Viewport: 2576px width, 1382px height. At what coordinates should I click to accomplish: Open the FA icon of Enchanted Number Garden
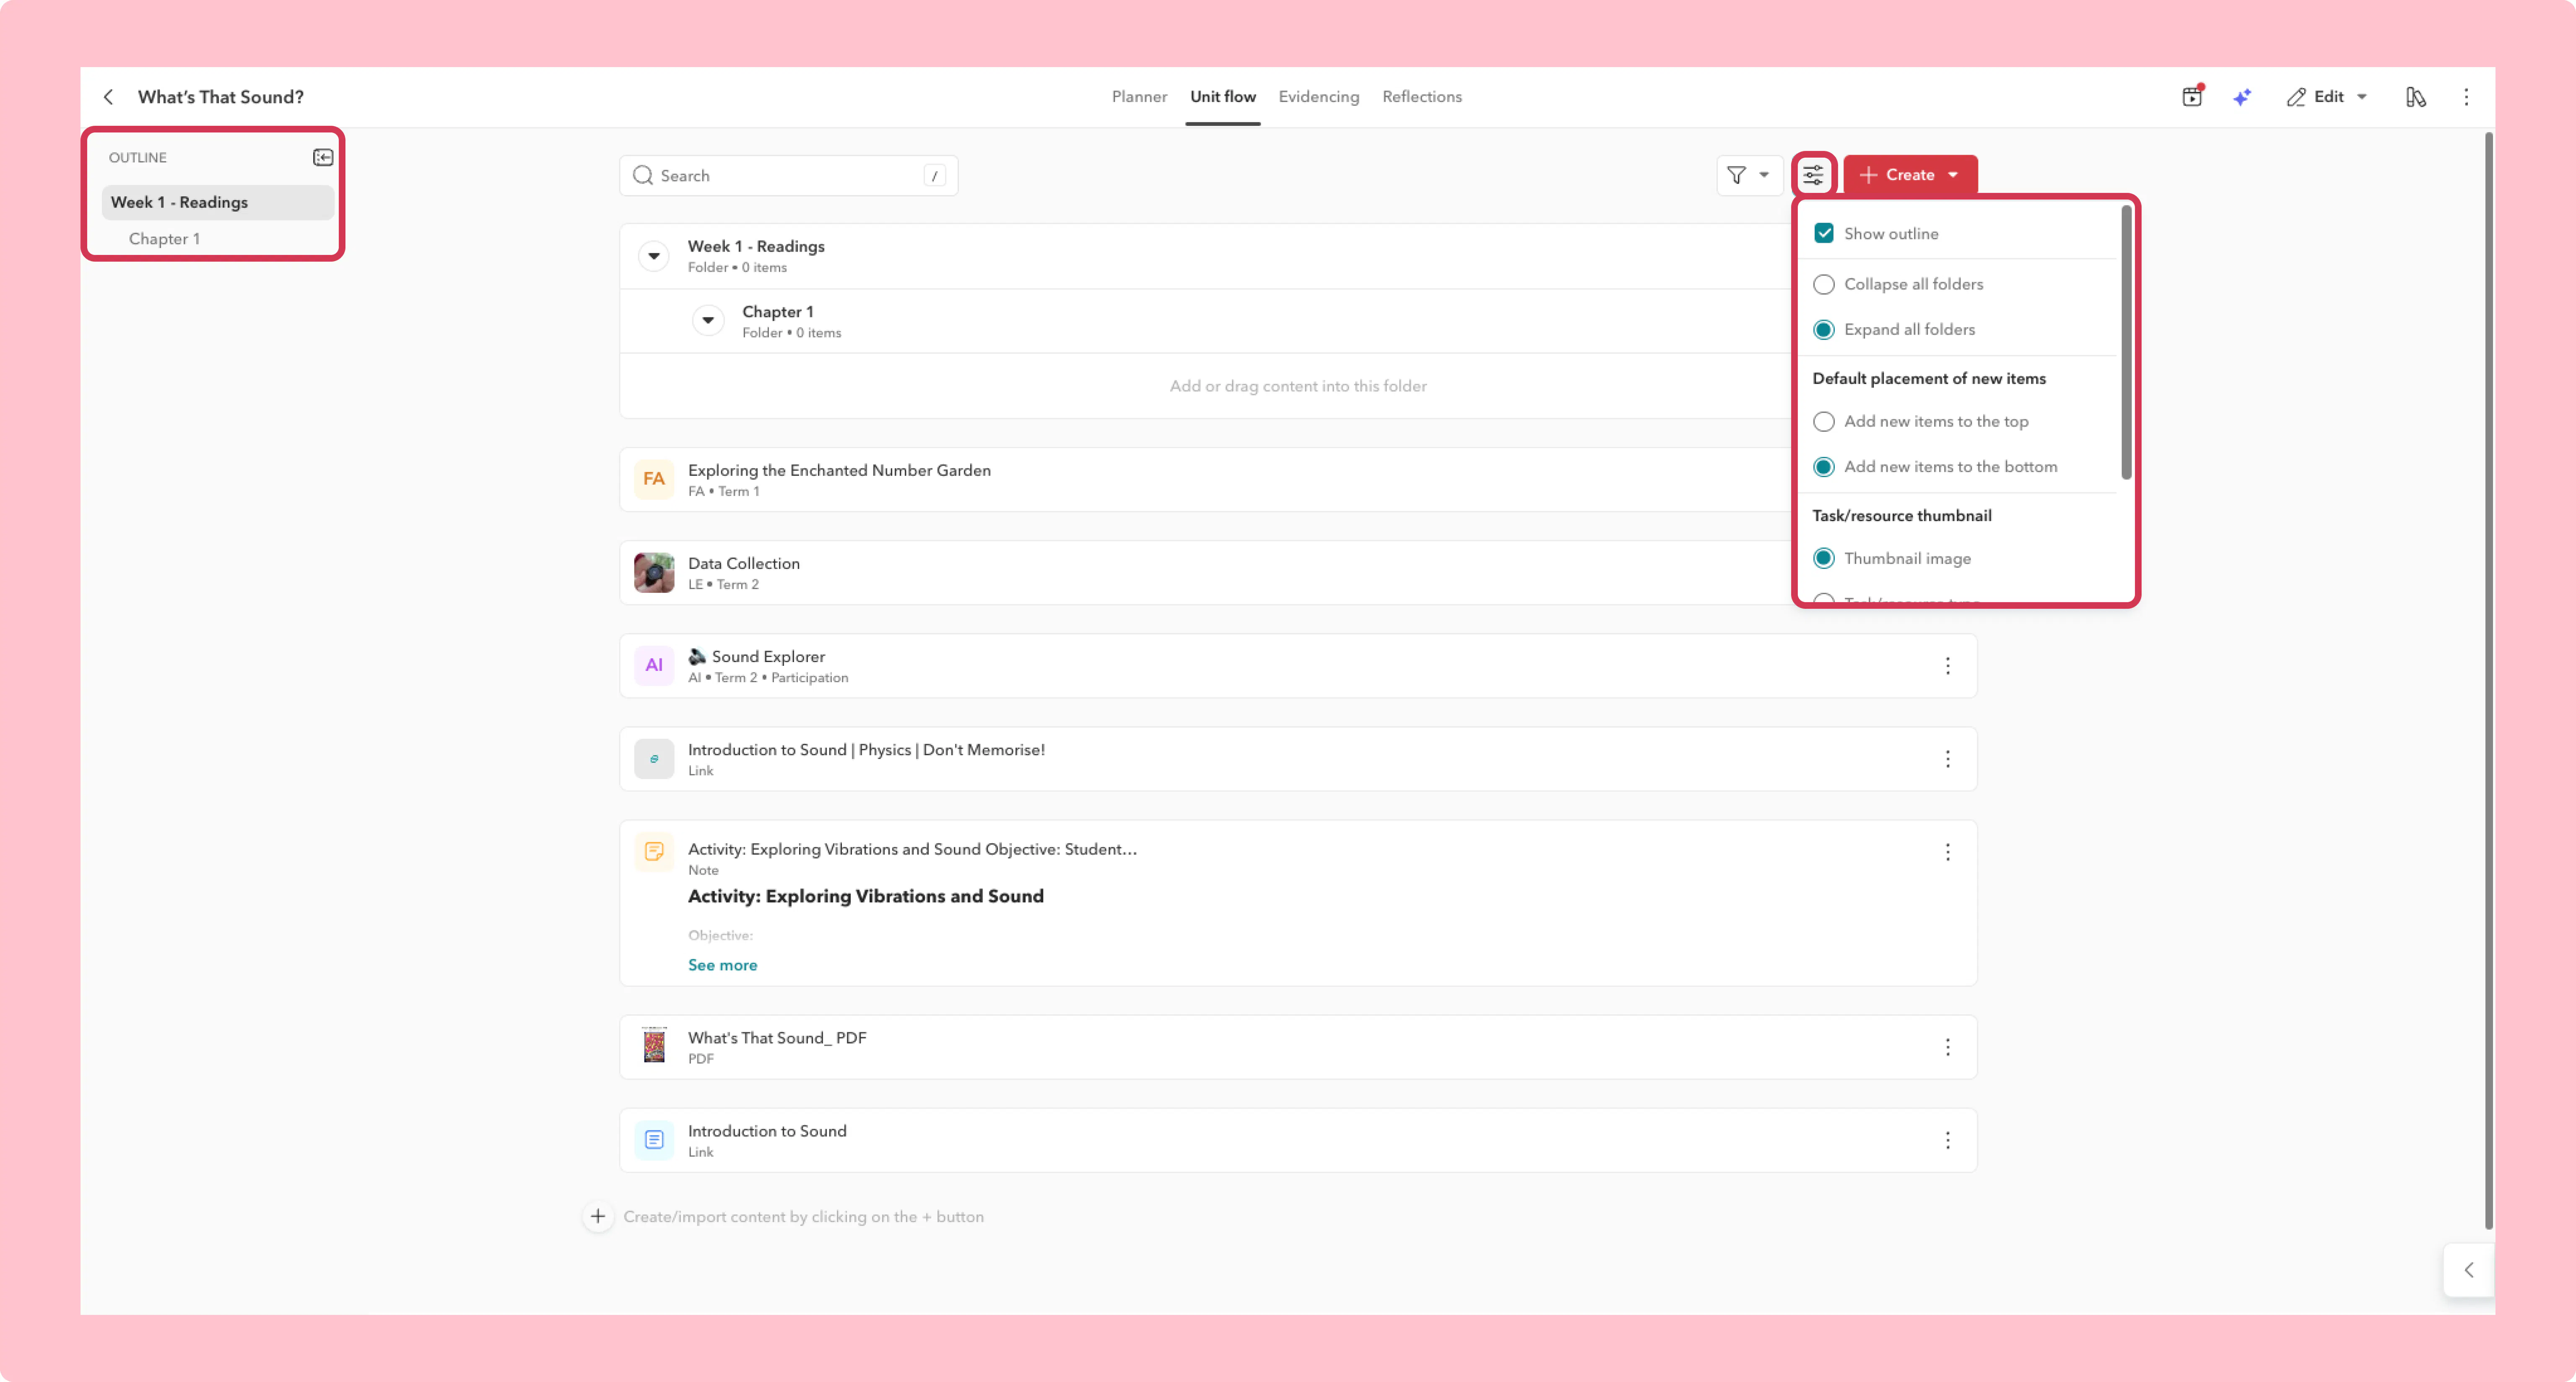click(x=654, y=479)
